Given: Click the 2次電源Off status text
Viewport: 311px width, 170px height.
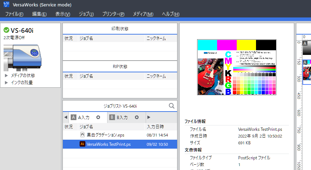Looking at the screenshot, I should tap(14, 38).
